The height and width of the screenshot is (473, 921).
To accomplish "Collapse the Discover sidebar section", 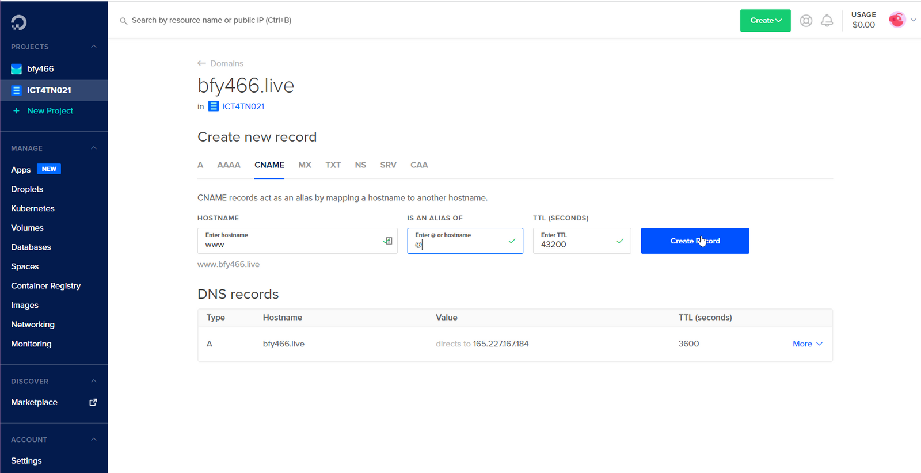I will (x=94, y=381).
